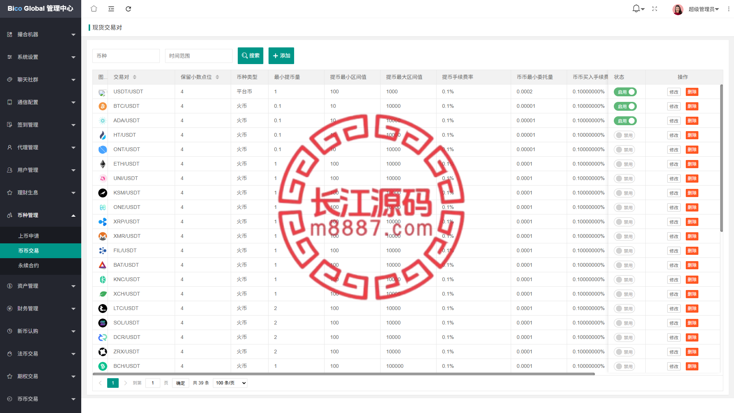Click the 确定 pagination confirm button

(181, 383)
